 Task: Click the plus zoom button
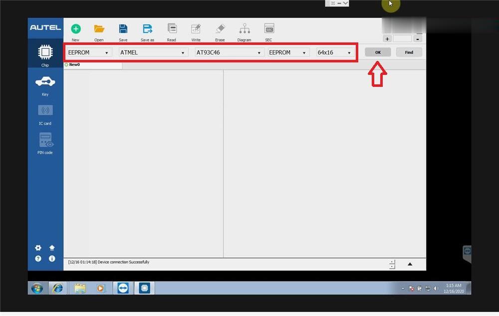pos(387,39)
